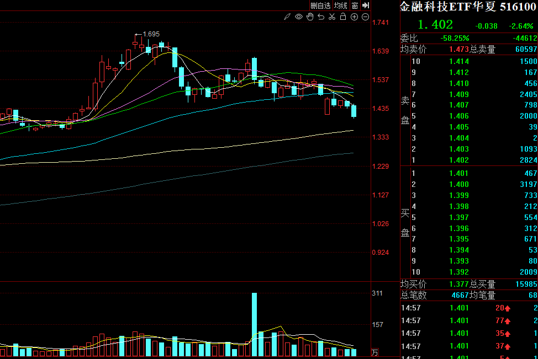538x359 pixels.
Task: Open the 均线 moving average option
Action: (341, 6)
